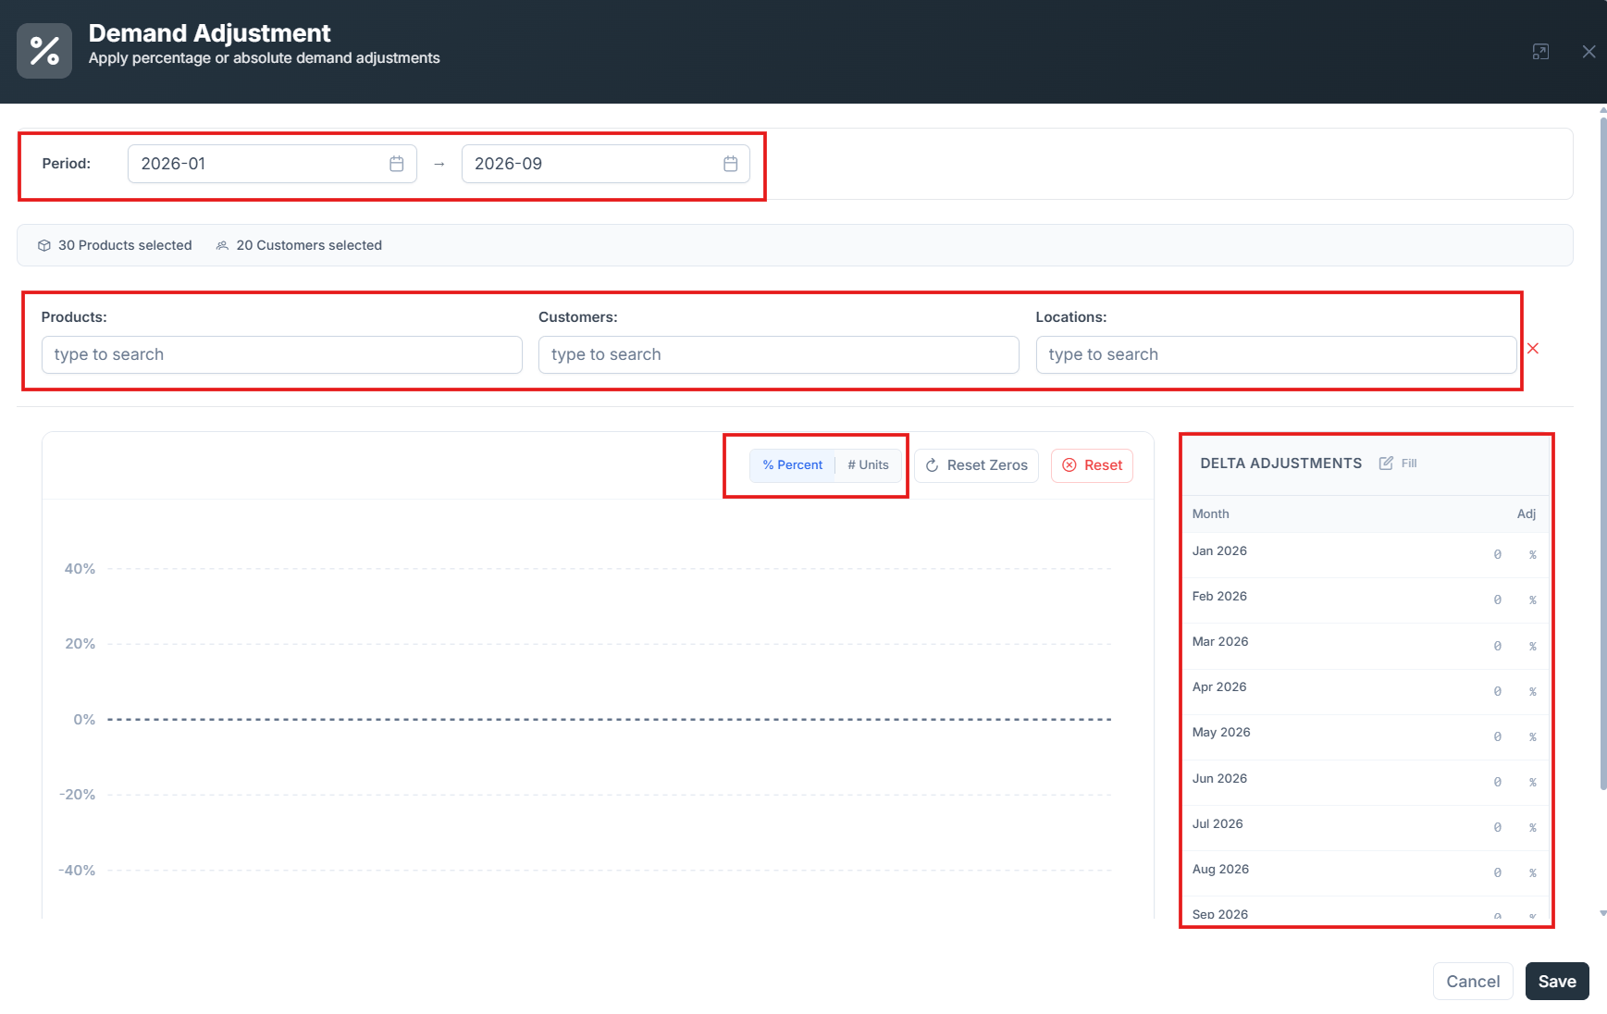Click the red Reset button
This screenshot has height=1014, width=1607.
pyautogui.click(x=1093, y=465)
